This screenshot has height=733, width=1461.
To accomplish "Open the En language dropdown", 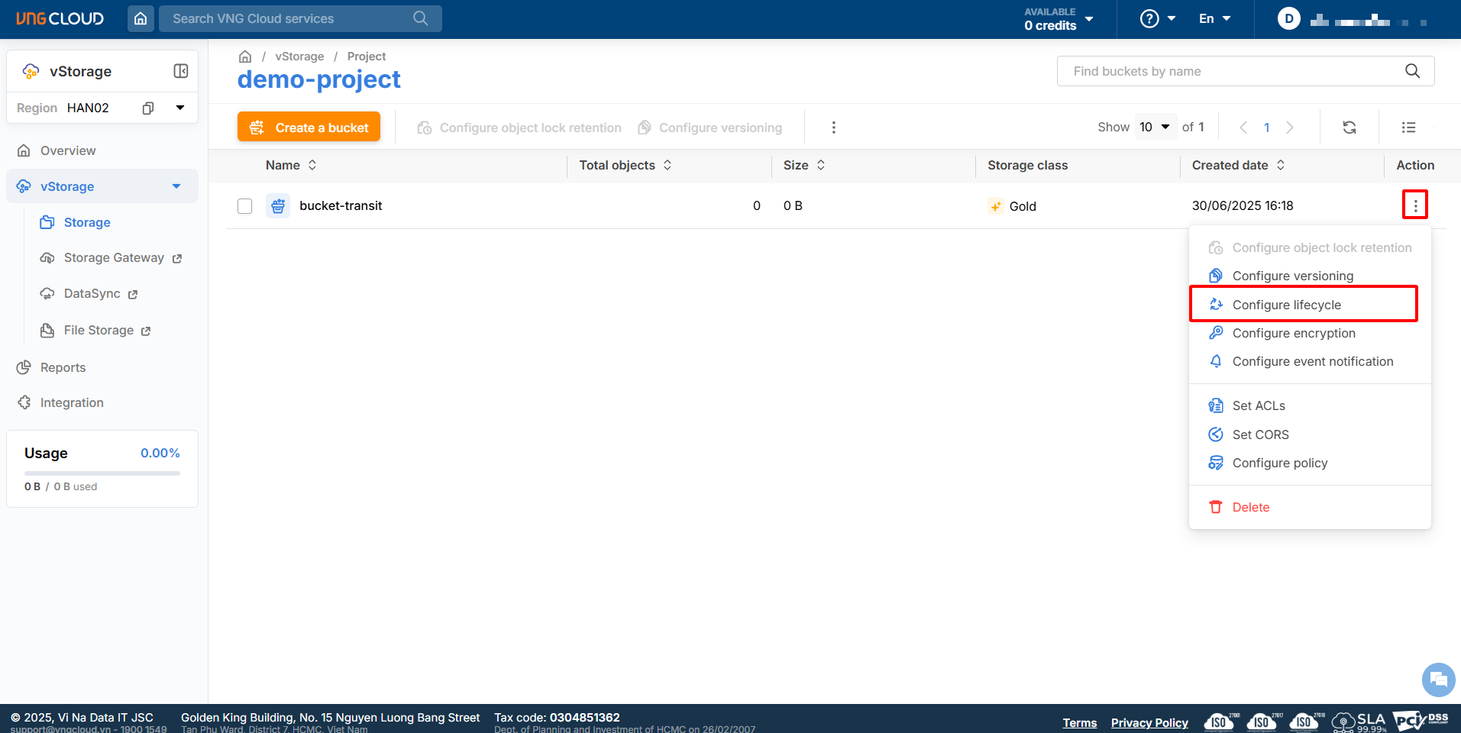I will click(x=1214, y=18).
